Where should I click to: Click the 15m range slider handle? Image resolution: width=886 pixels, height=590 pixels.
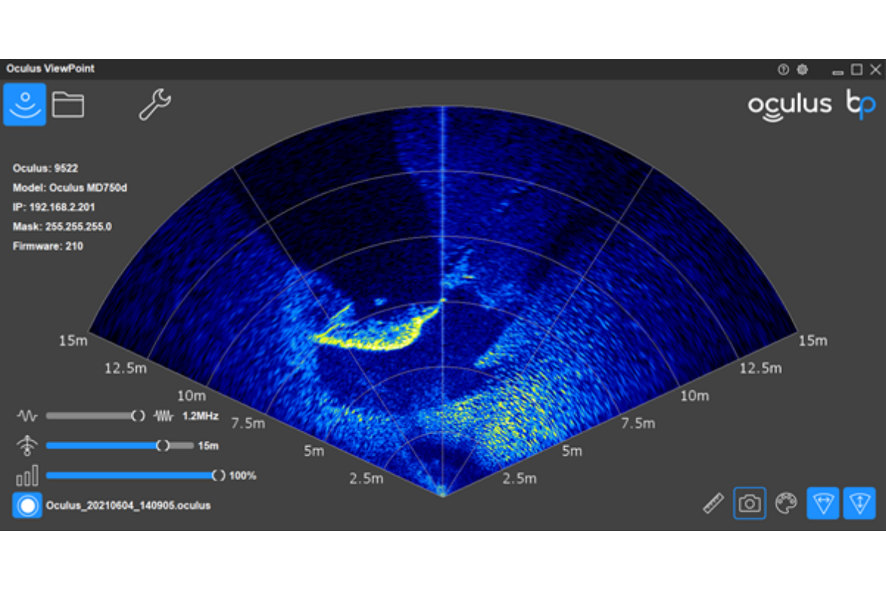click(x=163, y=445)
